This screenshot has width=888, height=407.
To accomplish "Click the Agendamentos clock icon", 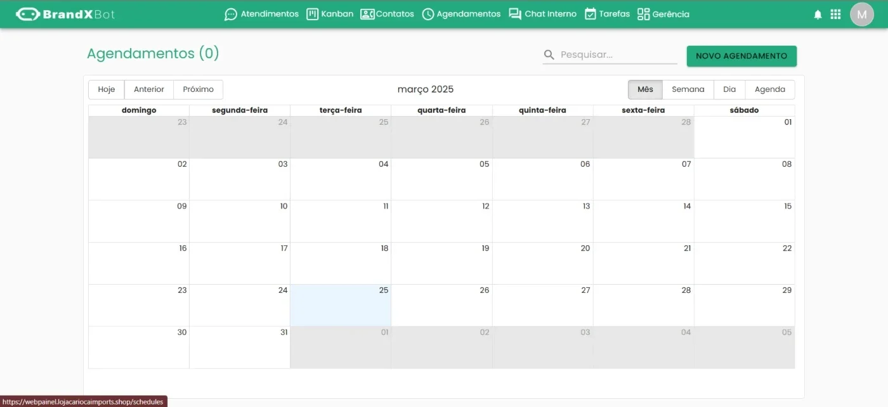I will 428,14.
